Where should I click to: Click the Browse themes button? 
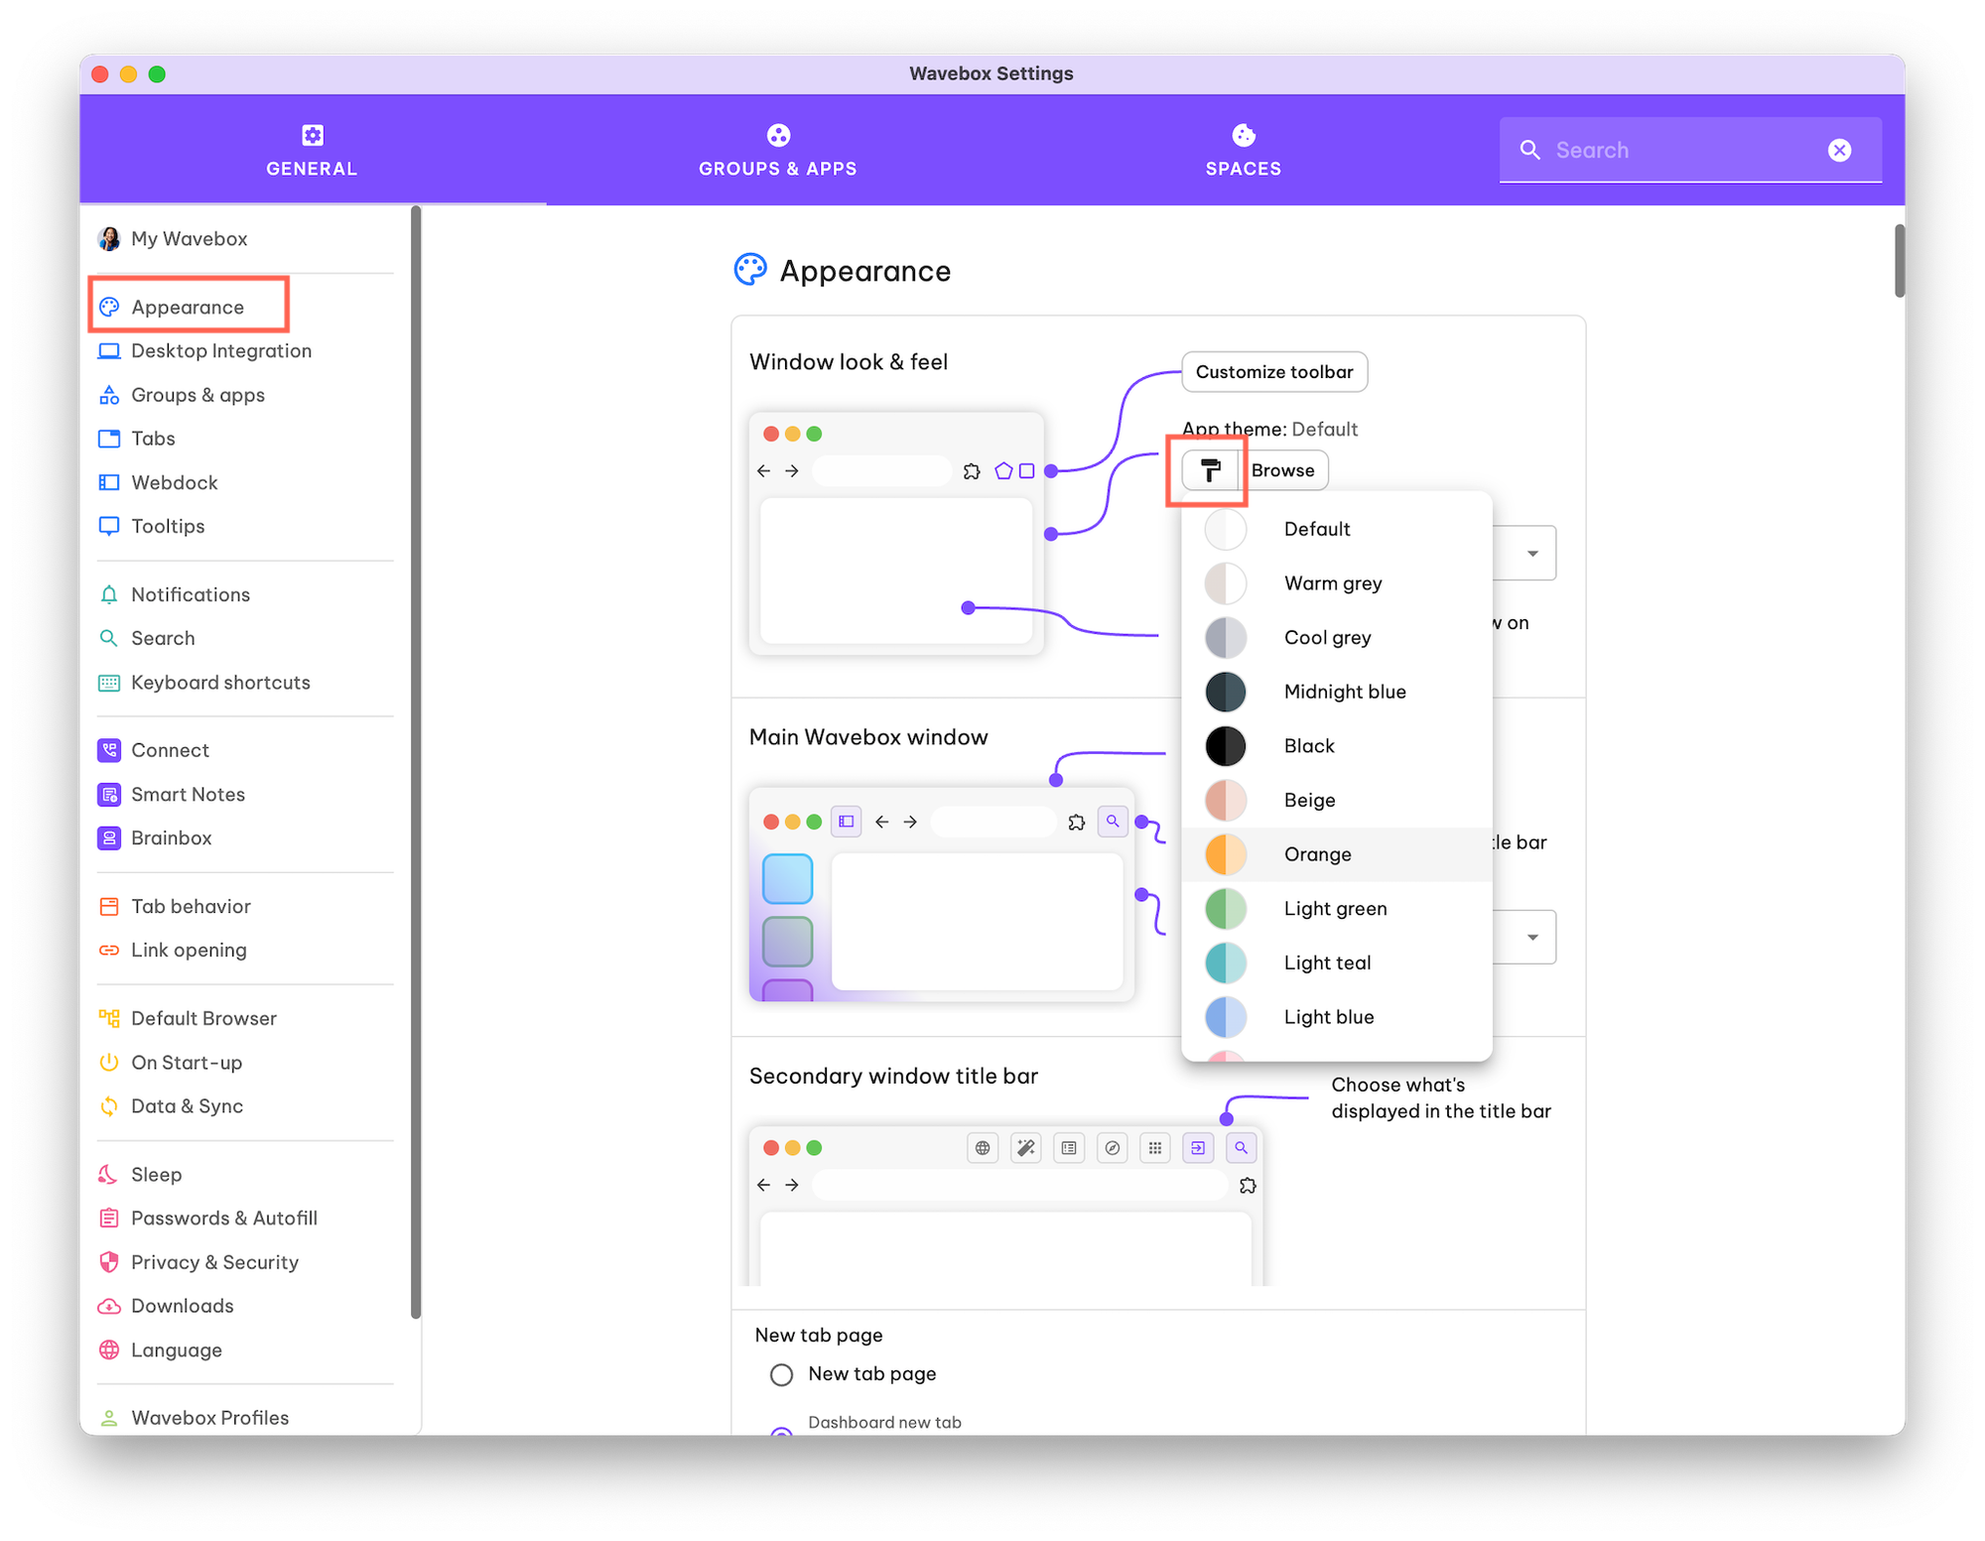(x=1282, y=470)
